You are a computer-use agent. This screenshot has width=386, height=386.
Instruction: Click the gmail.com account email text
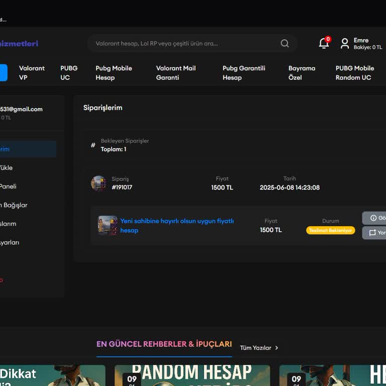pyautogui.click(x=21, y=109)
